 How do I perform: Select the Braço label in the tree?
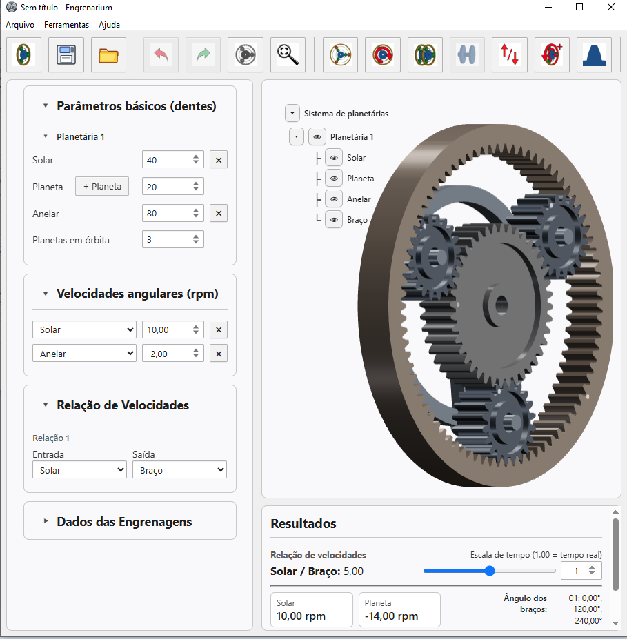click(357, 220)
